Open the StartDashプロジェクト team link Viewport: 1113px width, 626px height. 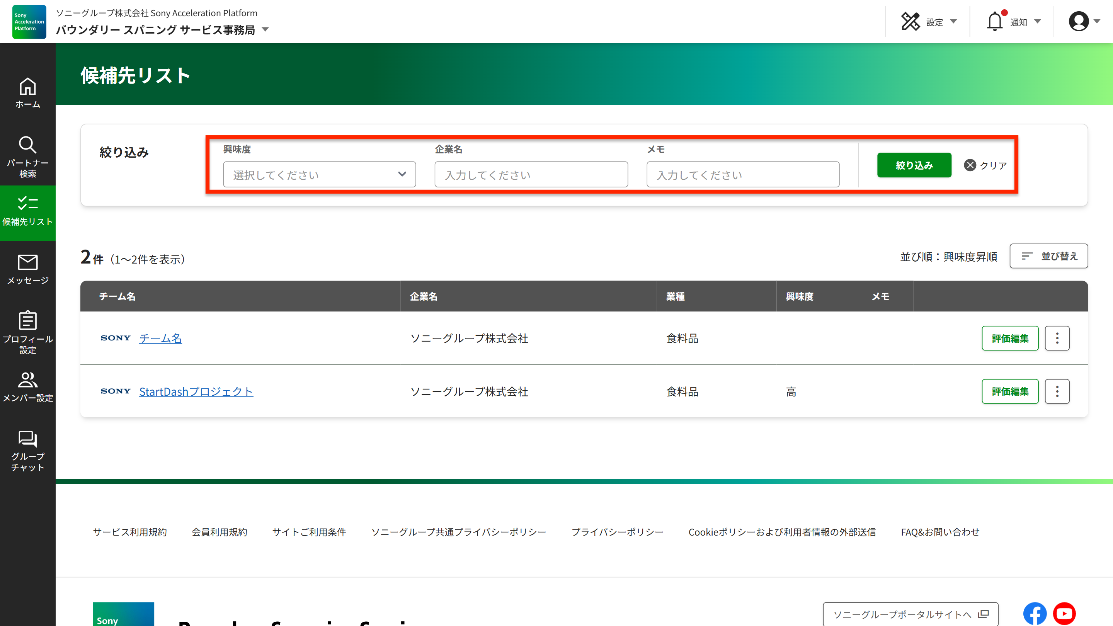tap(196, 391)
